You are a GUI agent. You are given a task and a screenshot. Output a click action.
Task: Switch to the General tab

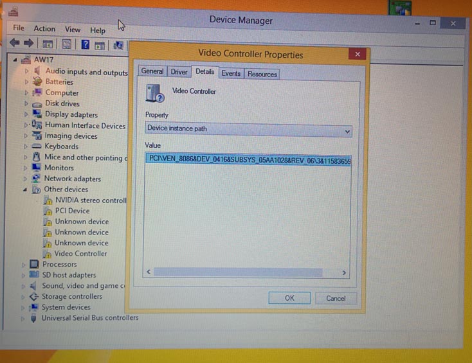pyautogui.click(x=152, y=71)
